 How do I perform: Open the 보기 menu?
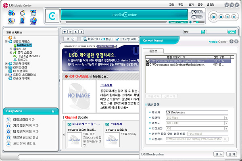[191, 4]
